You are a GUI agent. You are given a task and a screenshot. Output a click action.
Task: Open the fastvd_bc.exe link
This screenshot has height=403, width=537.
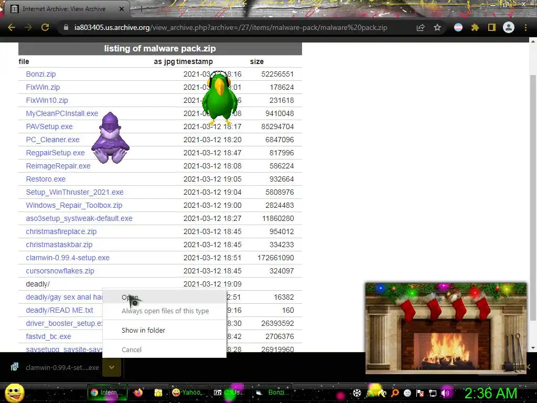(x=49, y=336)
